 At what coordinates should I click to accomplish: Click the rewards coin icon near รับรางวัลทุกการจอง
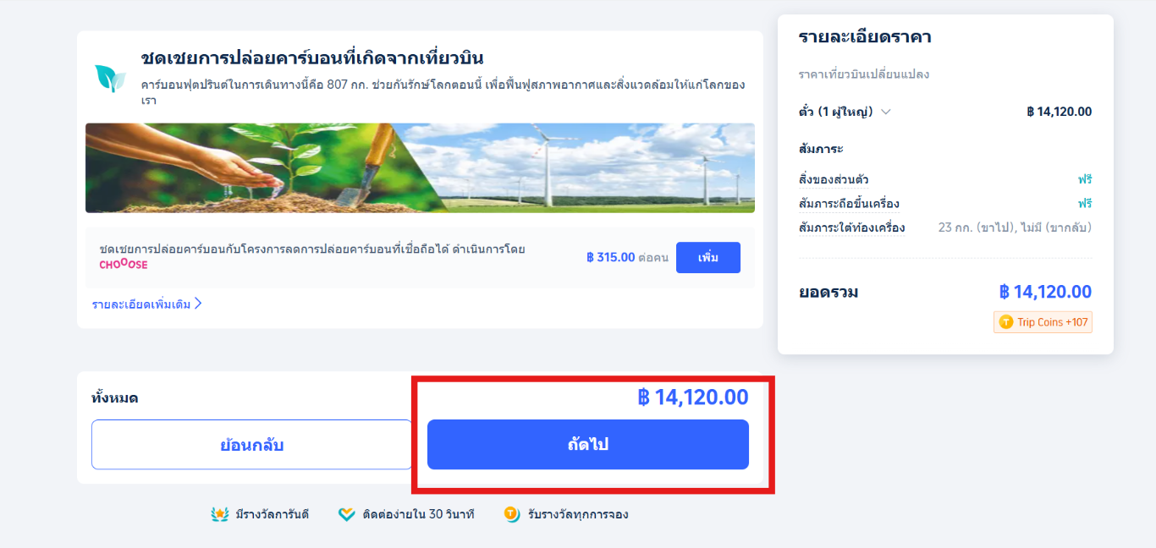tap(512, 514)
